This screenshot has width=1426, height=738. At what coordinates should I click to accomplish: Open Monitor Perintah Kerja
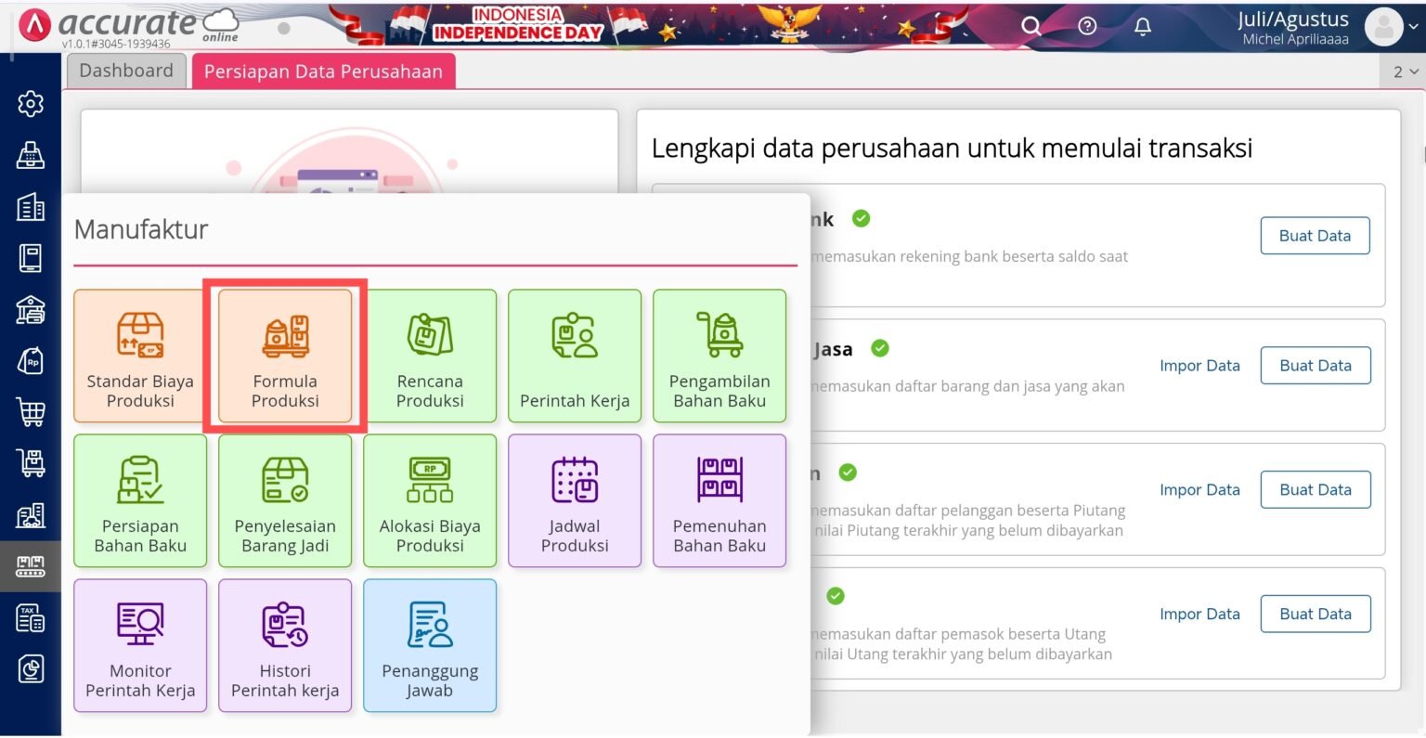(x=139, y=645)
